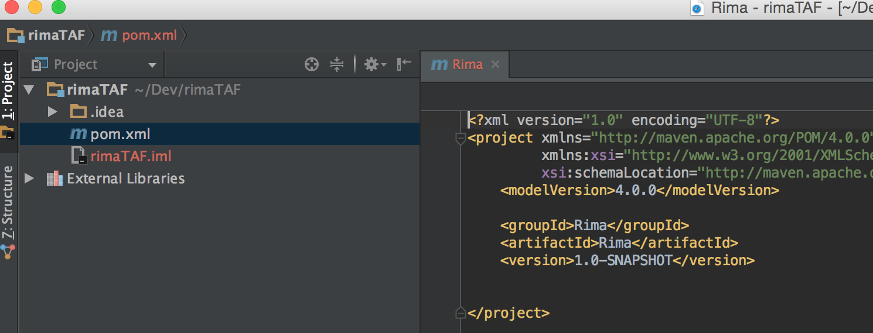The width and height of the screenshot is (873, 333).
Task: Toggle the 1: Project tool window button
Action: [8, 91]
